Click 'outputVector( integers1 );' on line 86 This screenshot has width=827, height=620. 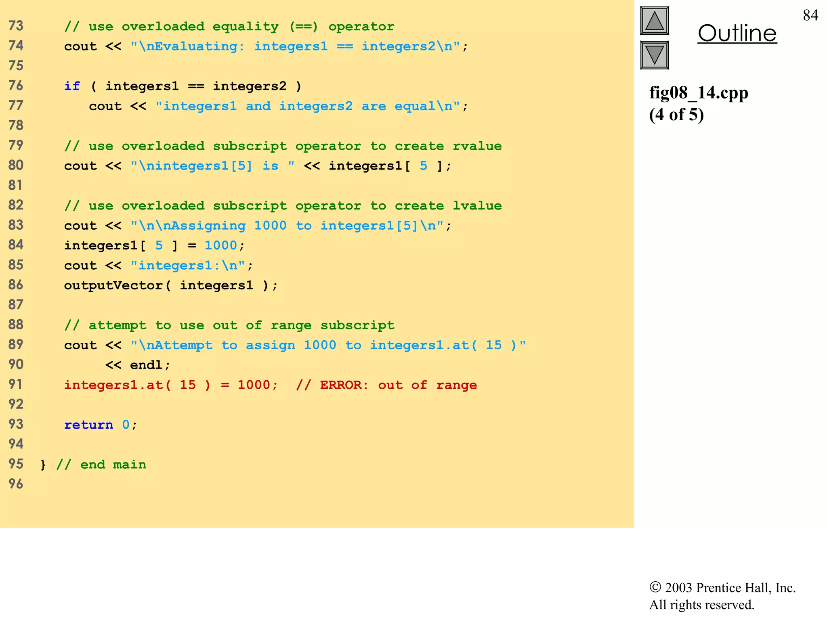171,285
